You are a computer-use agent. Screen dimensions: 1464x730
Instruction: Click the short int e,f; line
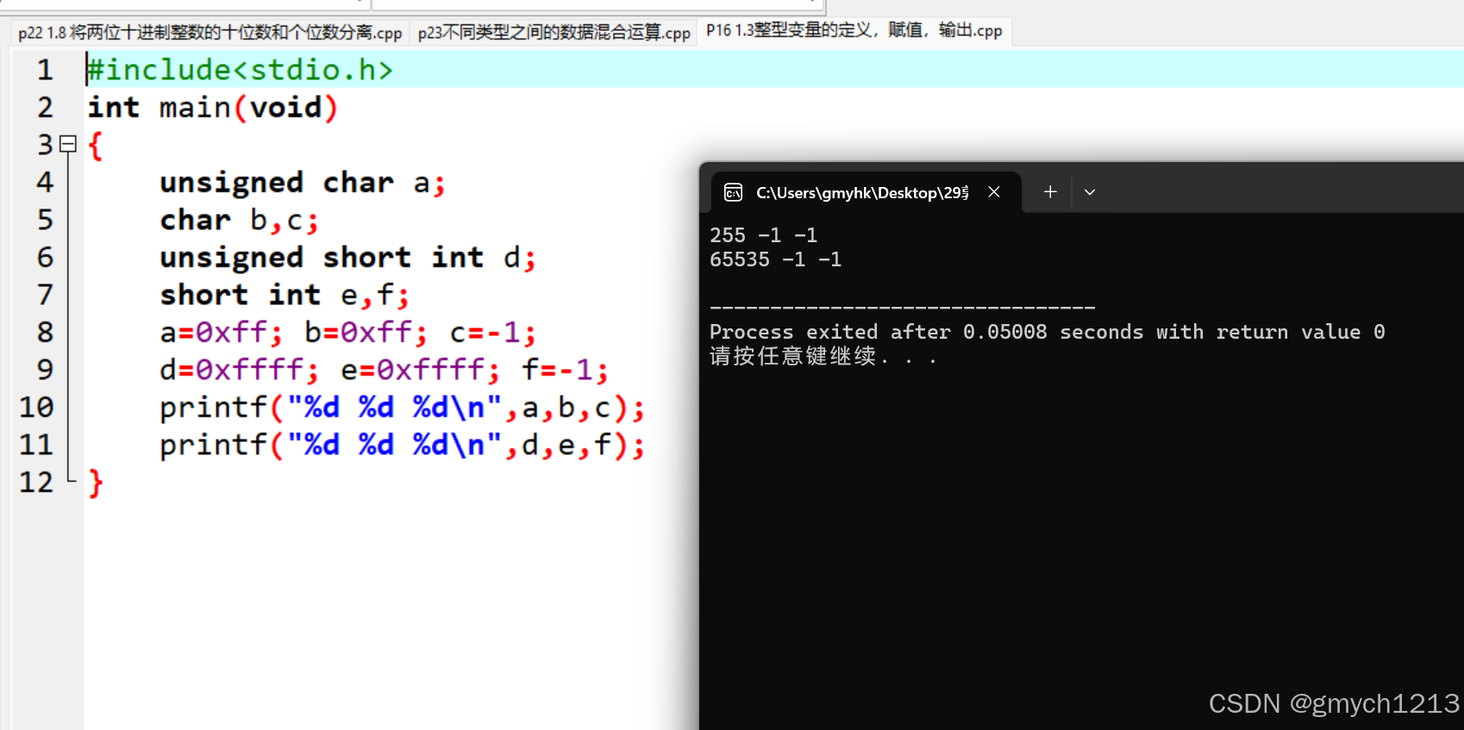[x=285, y=296]
